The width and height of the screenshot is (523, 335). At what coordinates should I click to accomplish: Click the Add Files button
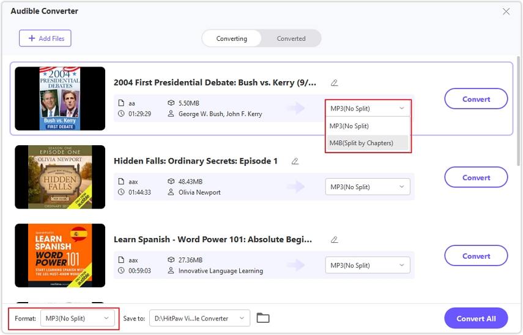coord(45,38)
